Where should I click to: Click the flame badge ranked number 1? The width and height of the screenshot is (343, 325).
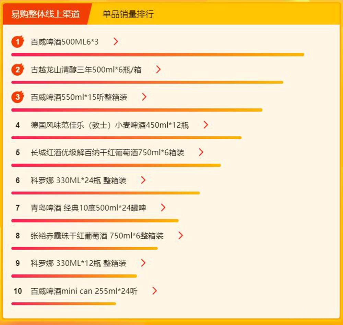point(17,41)
